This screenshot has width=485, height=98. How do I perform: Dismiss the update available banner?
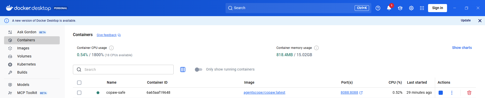pos(480,21)
